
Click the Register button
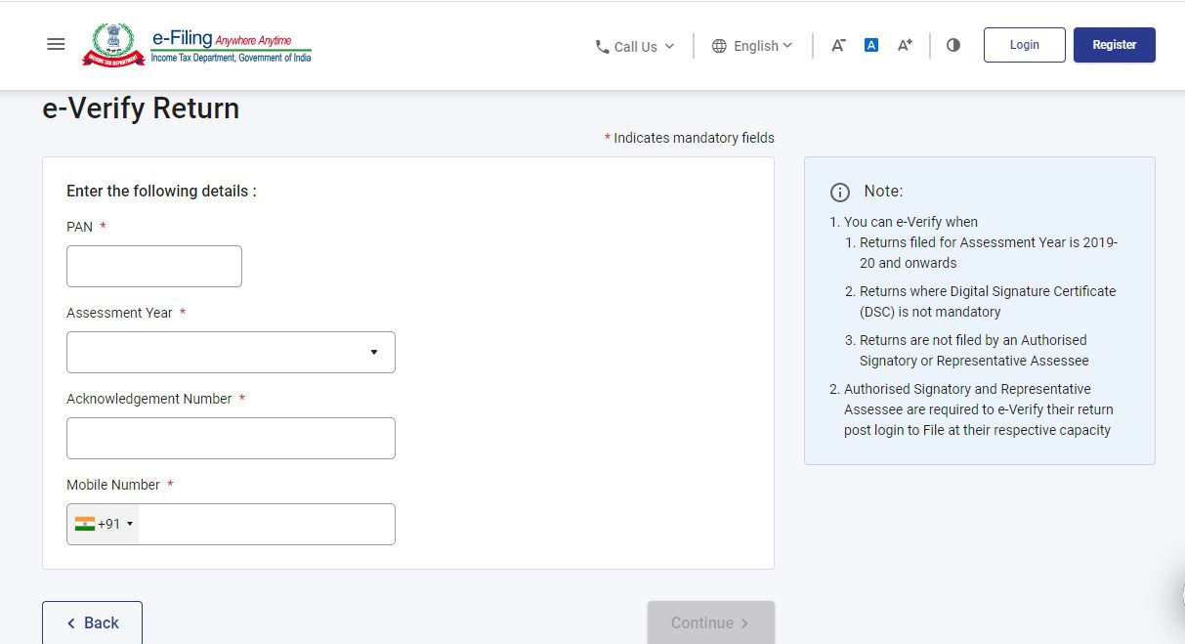coord(1114,44)
